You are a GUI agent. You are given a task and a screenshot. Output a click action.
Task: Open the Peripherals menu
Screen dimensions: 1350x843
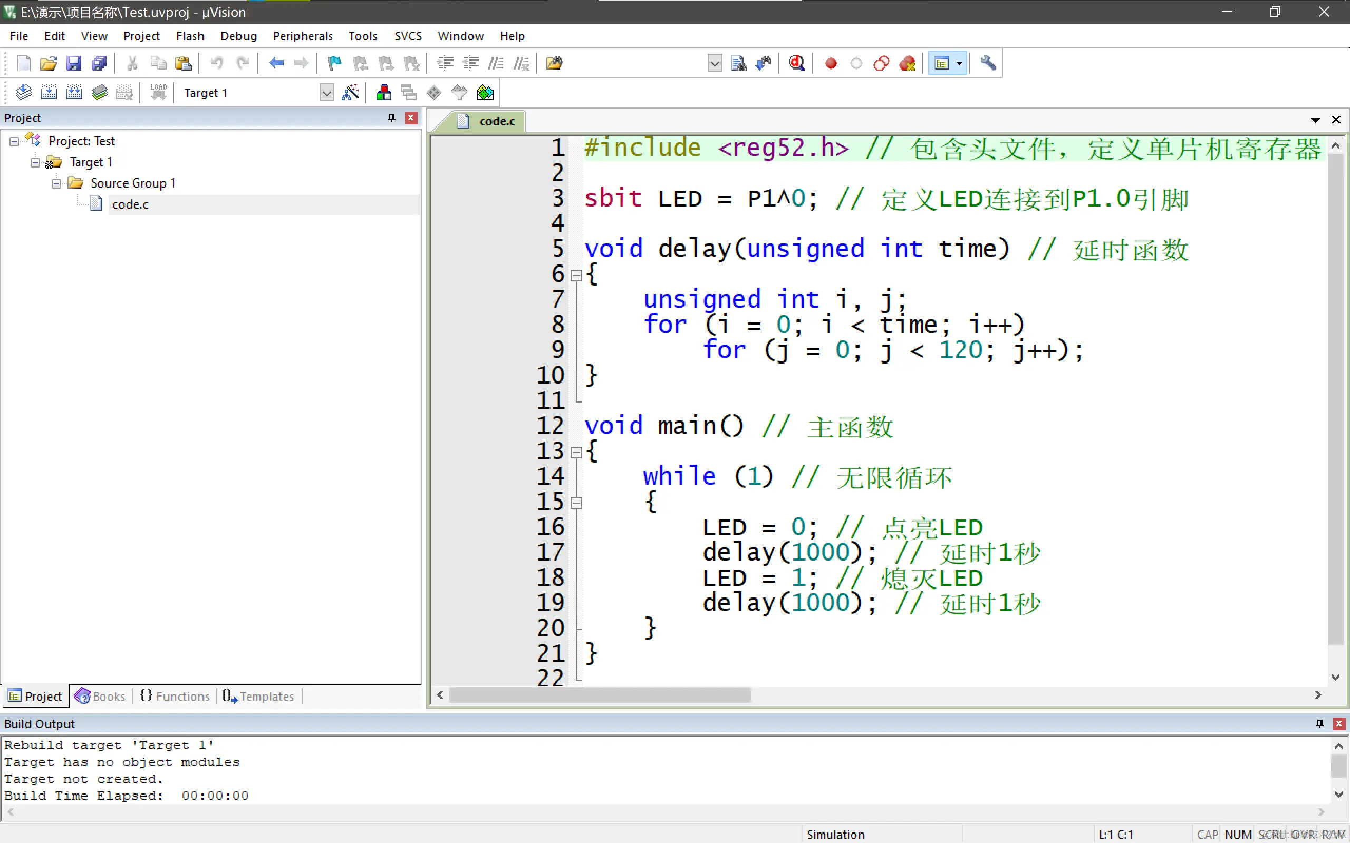(302, 36)
